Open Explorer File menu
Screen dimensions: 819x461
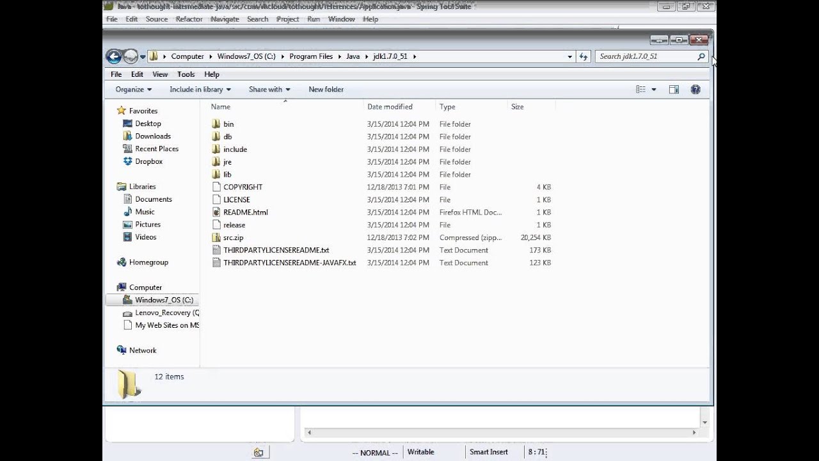click(x=116, y=74)
